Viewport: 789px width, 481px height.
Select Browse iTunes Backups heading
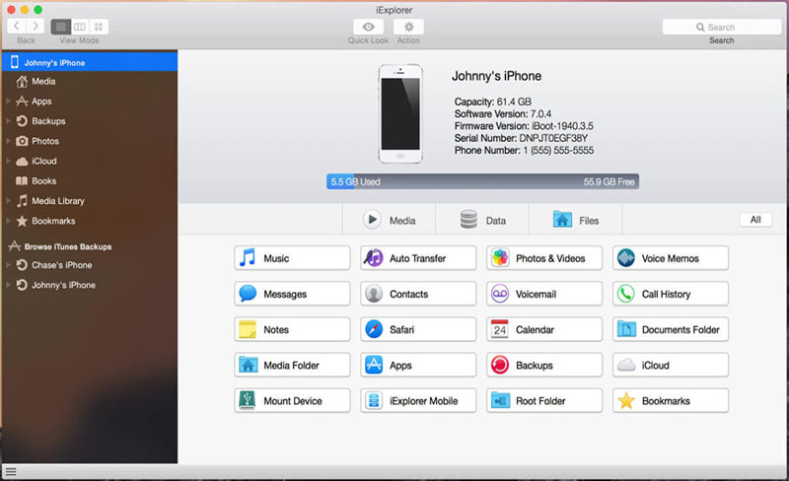pos(68,246)
